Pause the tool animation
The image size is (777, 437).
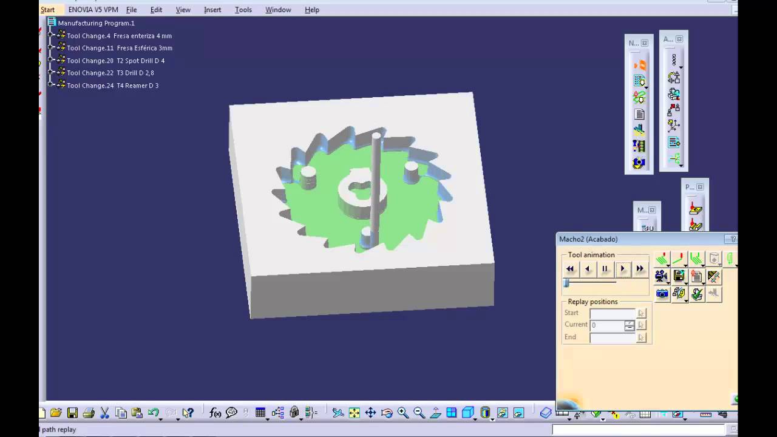click(605, 268)
